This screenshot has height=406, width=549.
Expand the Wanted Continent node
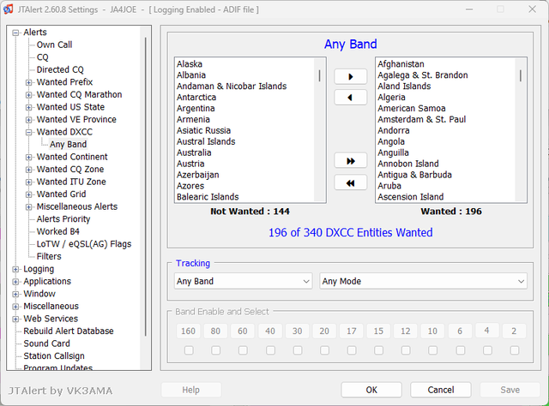click(28, 158)
